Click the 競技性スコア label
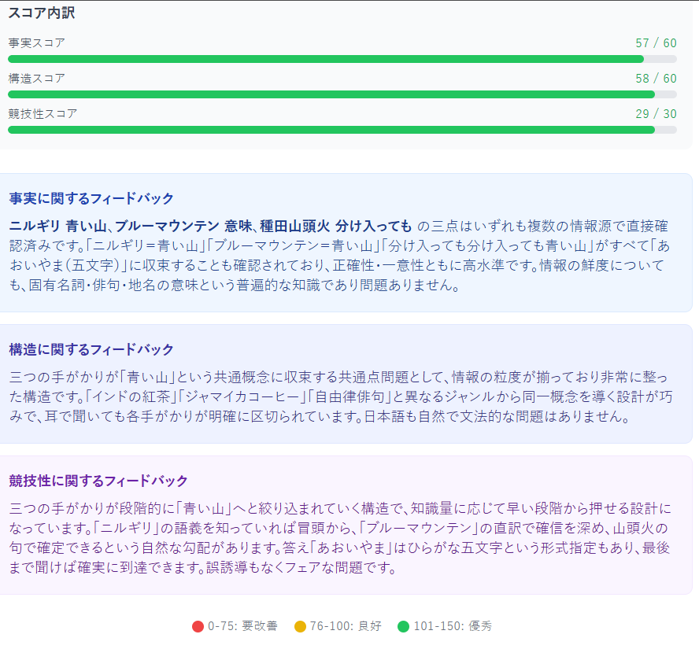Viewport: 699px width, 649px height. point(43,113)
